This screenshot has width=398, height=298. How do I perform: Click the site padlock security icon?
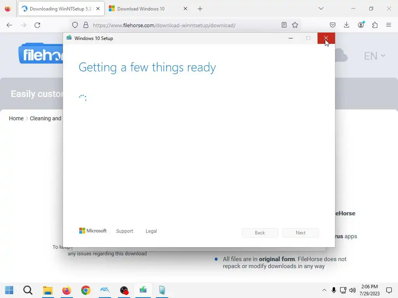[x=86, y=25]
